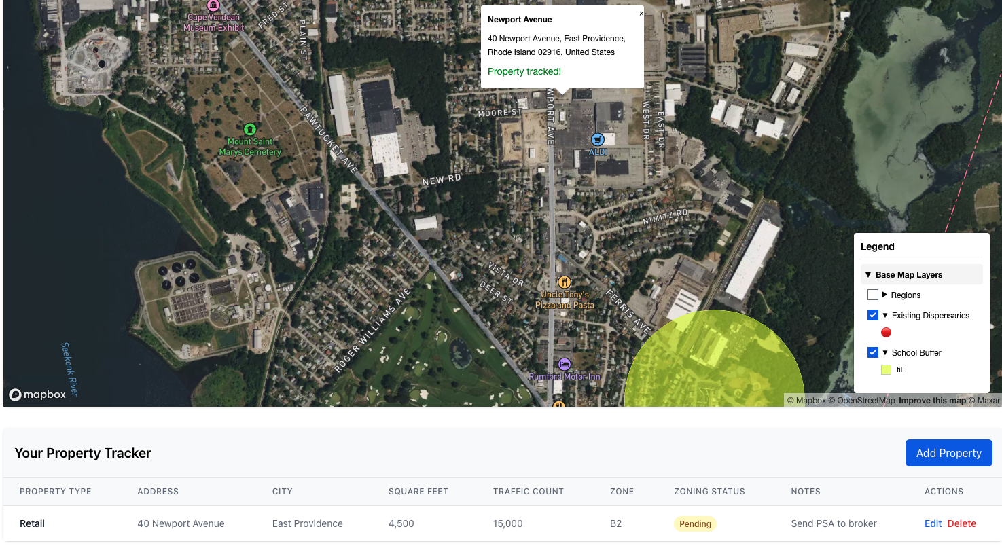Click the 40 Newport Avenue address cell
The image size is (1002, 552).
pyautogui.click(x=181, y=523)
